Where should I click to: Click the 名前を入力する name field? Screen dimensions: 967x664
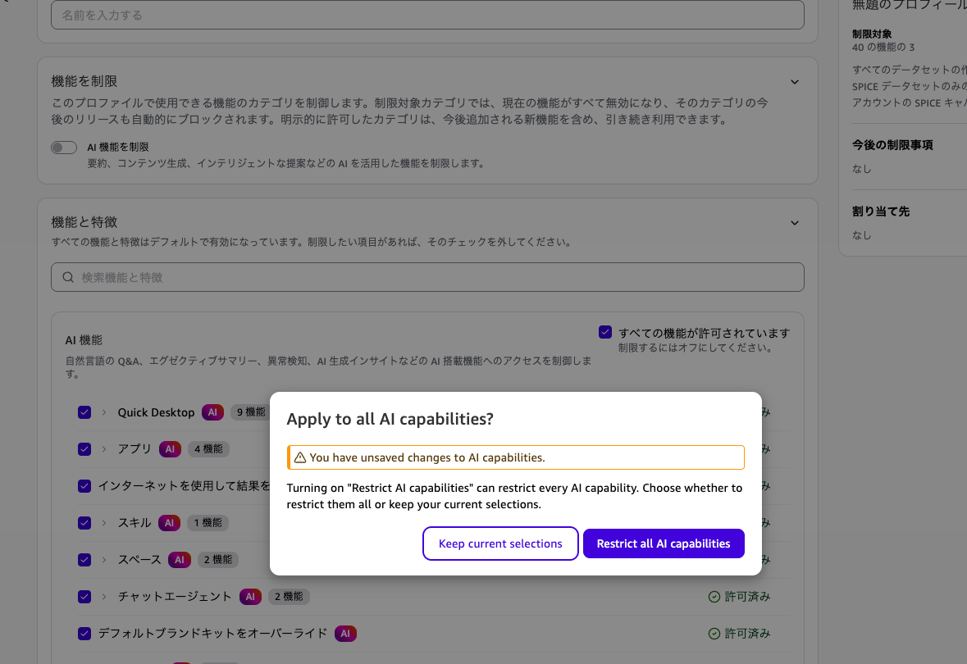coord(427,15)
